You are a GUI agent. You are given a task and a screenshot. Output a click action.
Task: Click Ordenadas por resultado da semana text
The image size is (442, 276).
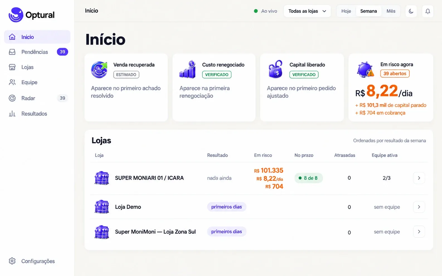coord(389,141)
